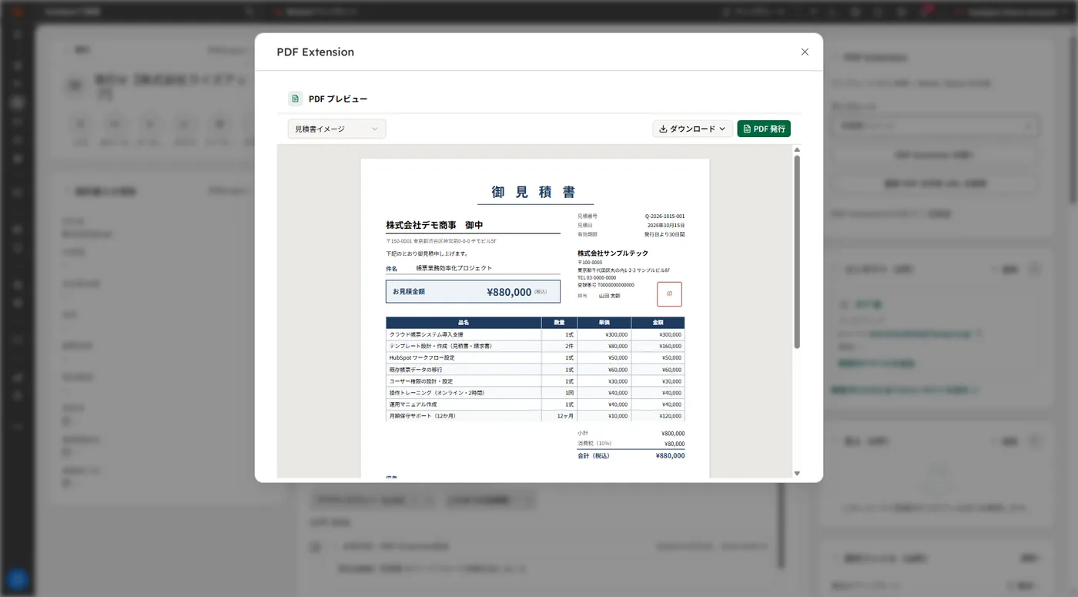Click row 既存帳票データの移行
The width and height of the screenshot is (1078, 597).
point(535,370)
